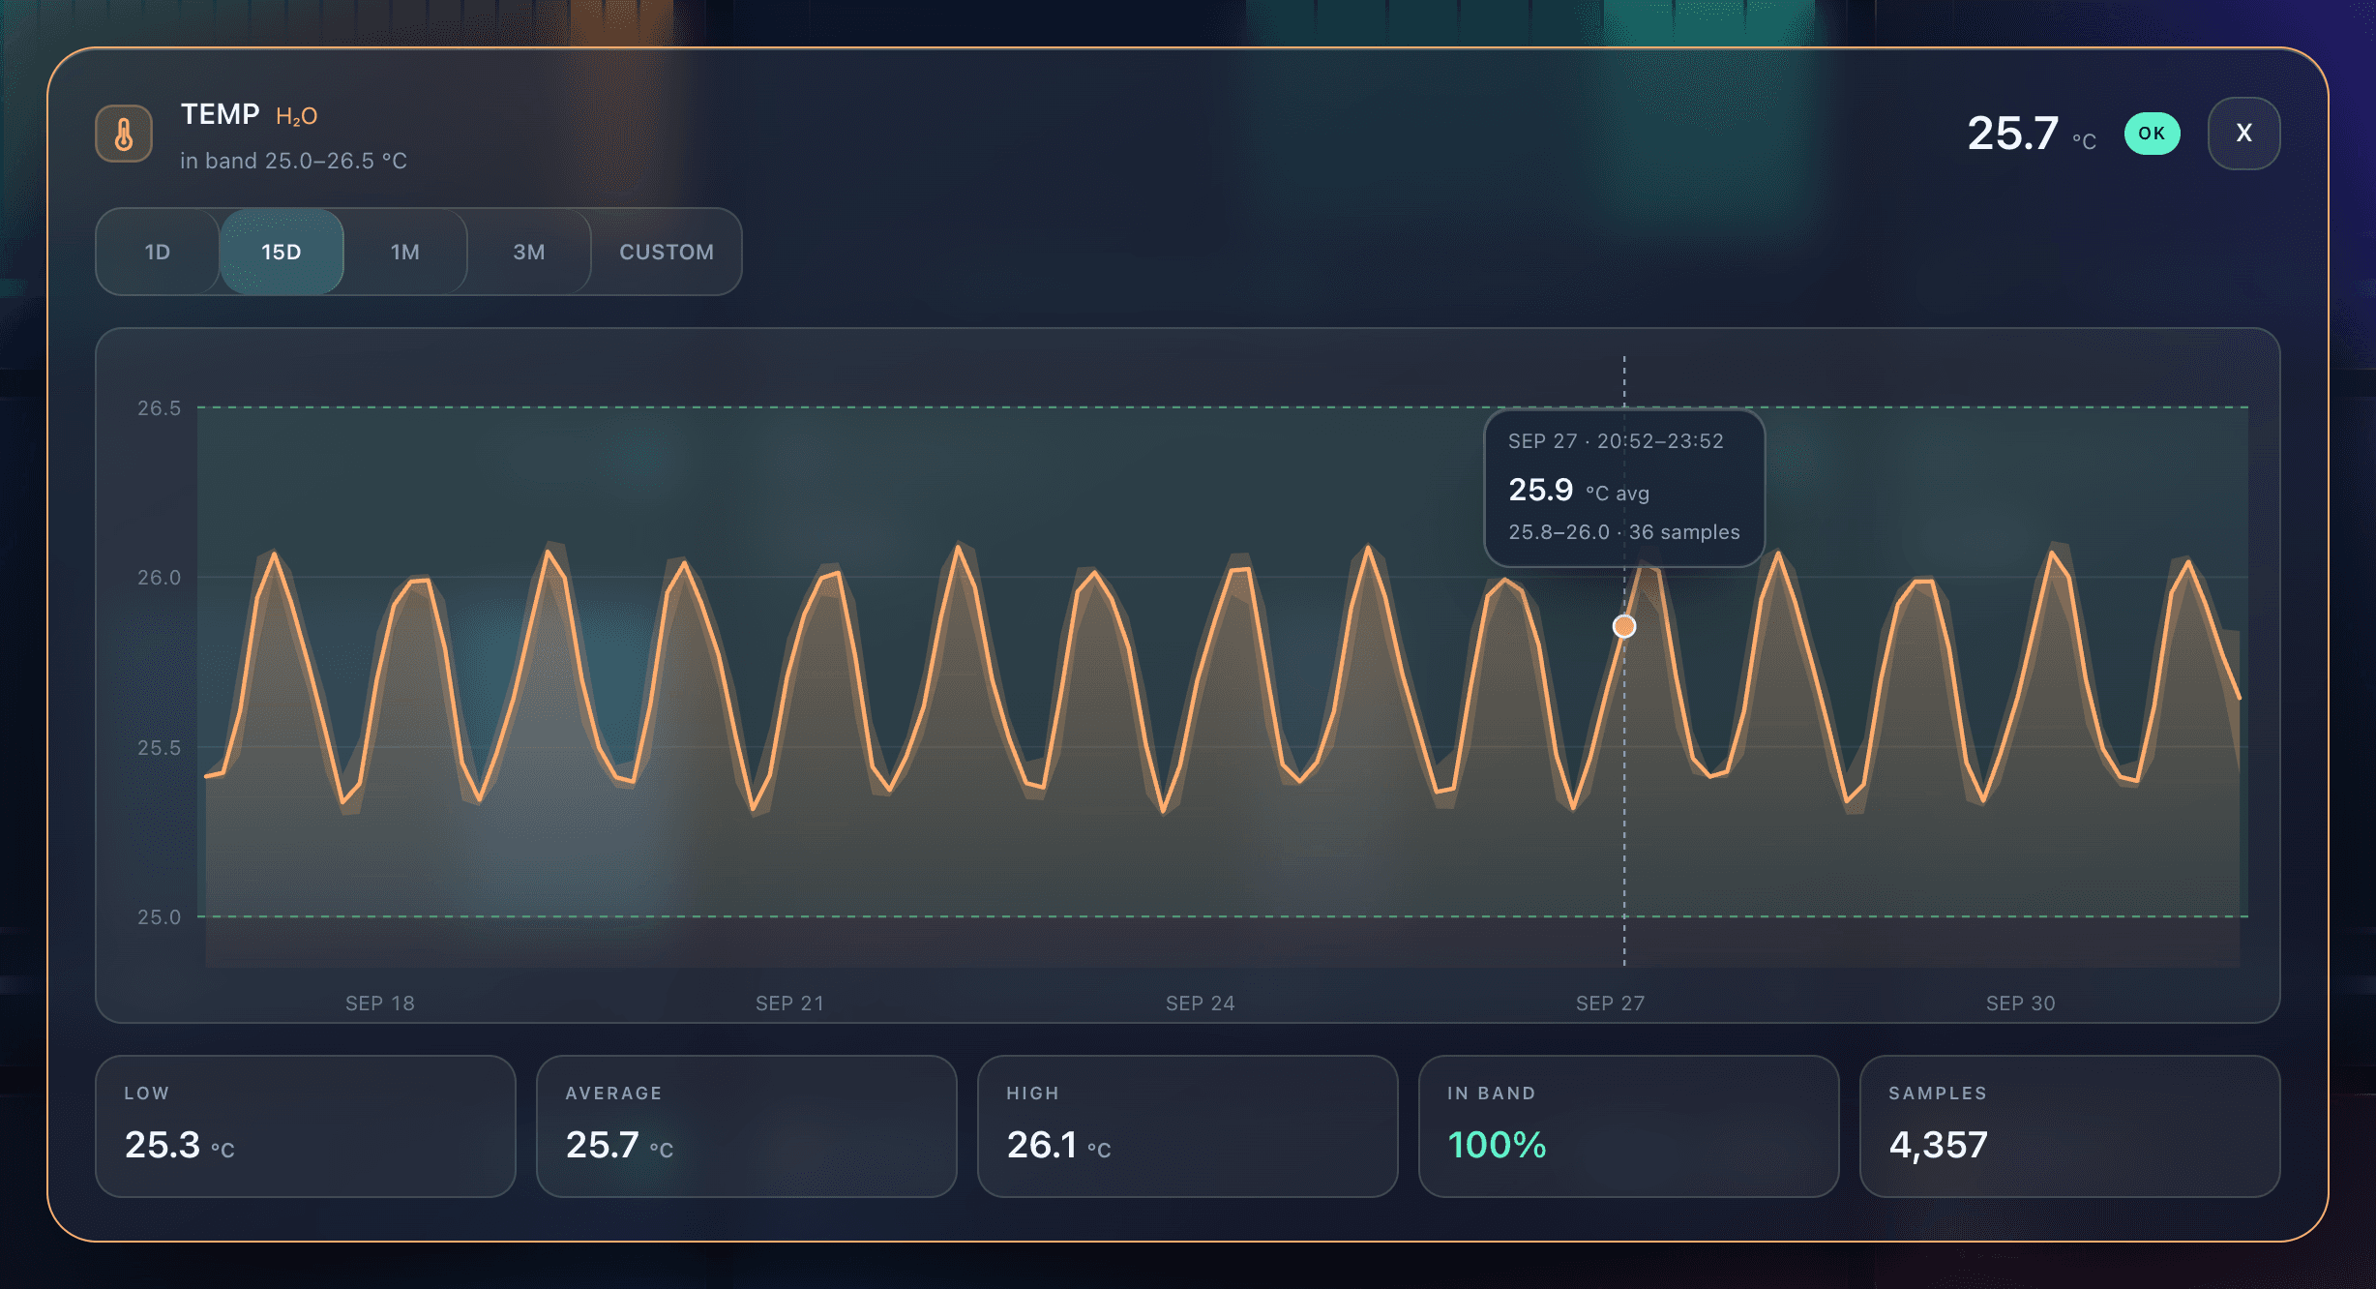Click the 'SEP 27 · 20:52–23:52' tooltip header
The width and height of the screenshot is (2376, 1289).
[x=1617, y=441]
